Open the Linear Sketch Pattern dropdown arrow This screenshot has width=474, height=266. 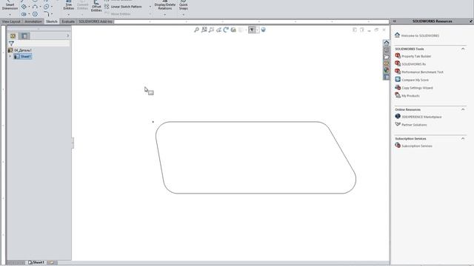click(150, 7)
